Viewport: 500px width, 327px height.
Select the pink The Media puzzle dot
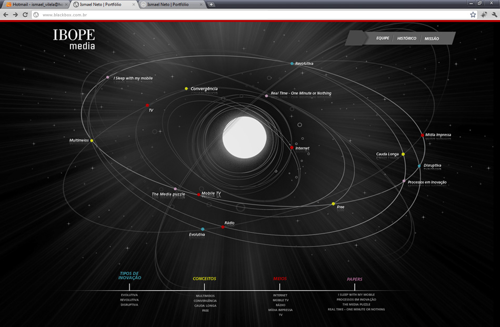[175, 189]
